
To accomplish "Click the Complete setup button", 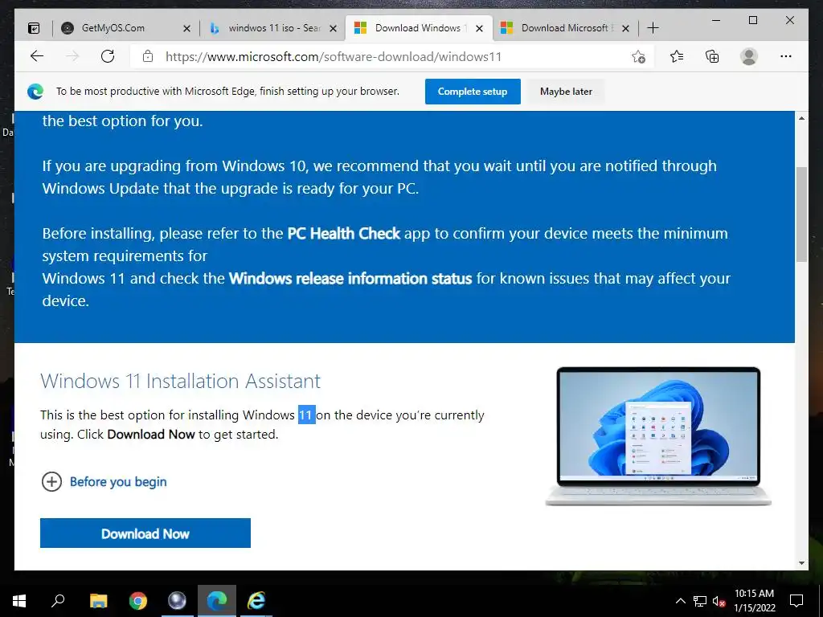I will pyautogui.click(x=473, y=92).
